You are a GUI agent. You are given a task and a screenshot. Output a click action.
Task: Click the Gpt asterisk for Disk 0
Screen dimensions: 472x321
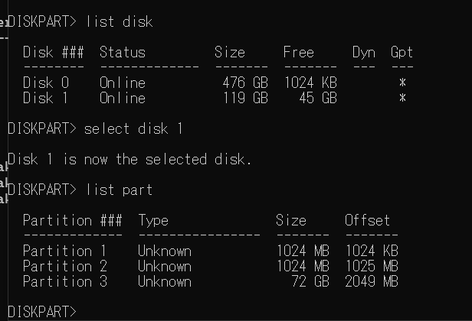402,83
